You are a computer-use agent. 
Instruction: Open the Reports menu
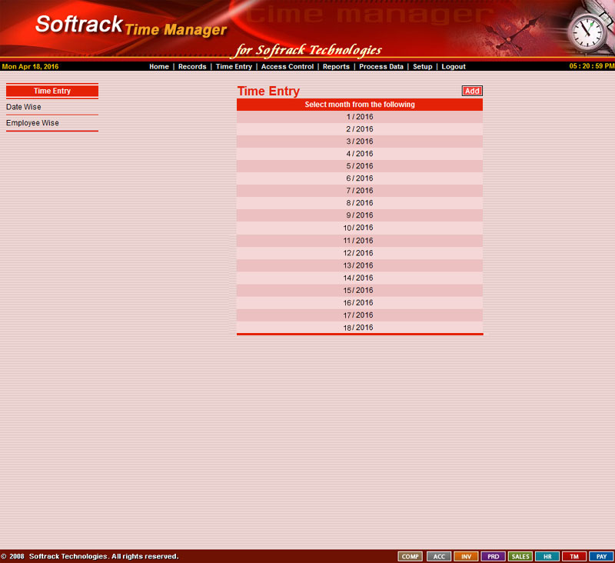336,67
